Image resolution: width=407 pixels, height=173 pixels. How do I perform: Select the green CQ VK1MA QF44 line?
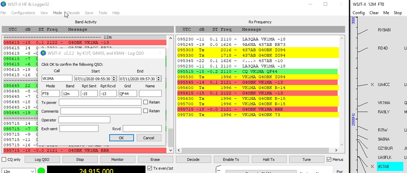pos(257,71)
